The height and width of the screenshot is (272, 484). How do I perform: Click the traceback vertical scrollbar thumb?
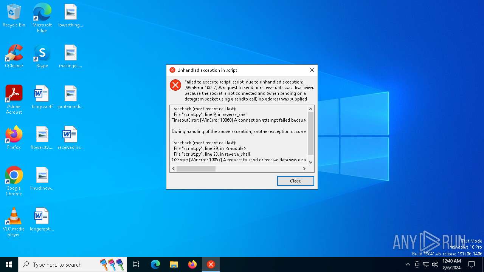pyautogui.click(x=311, y=133)
